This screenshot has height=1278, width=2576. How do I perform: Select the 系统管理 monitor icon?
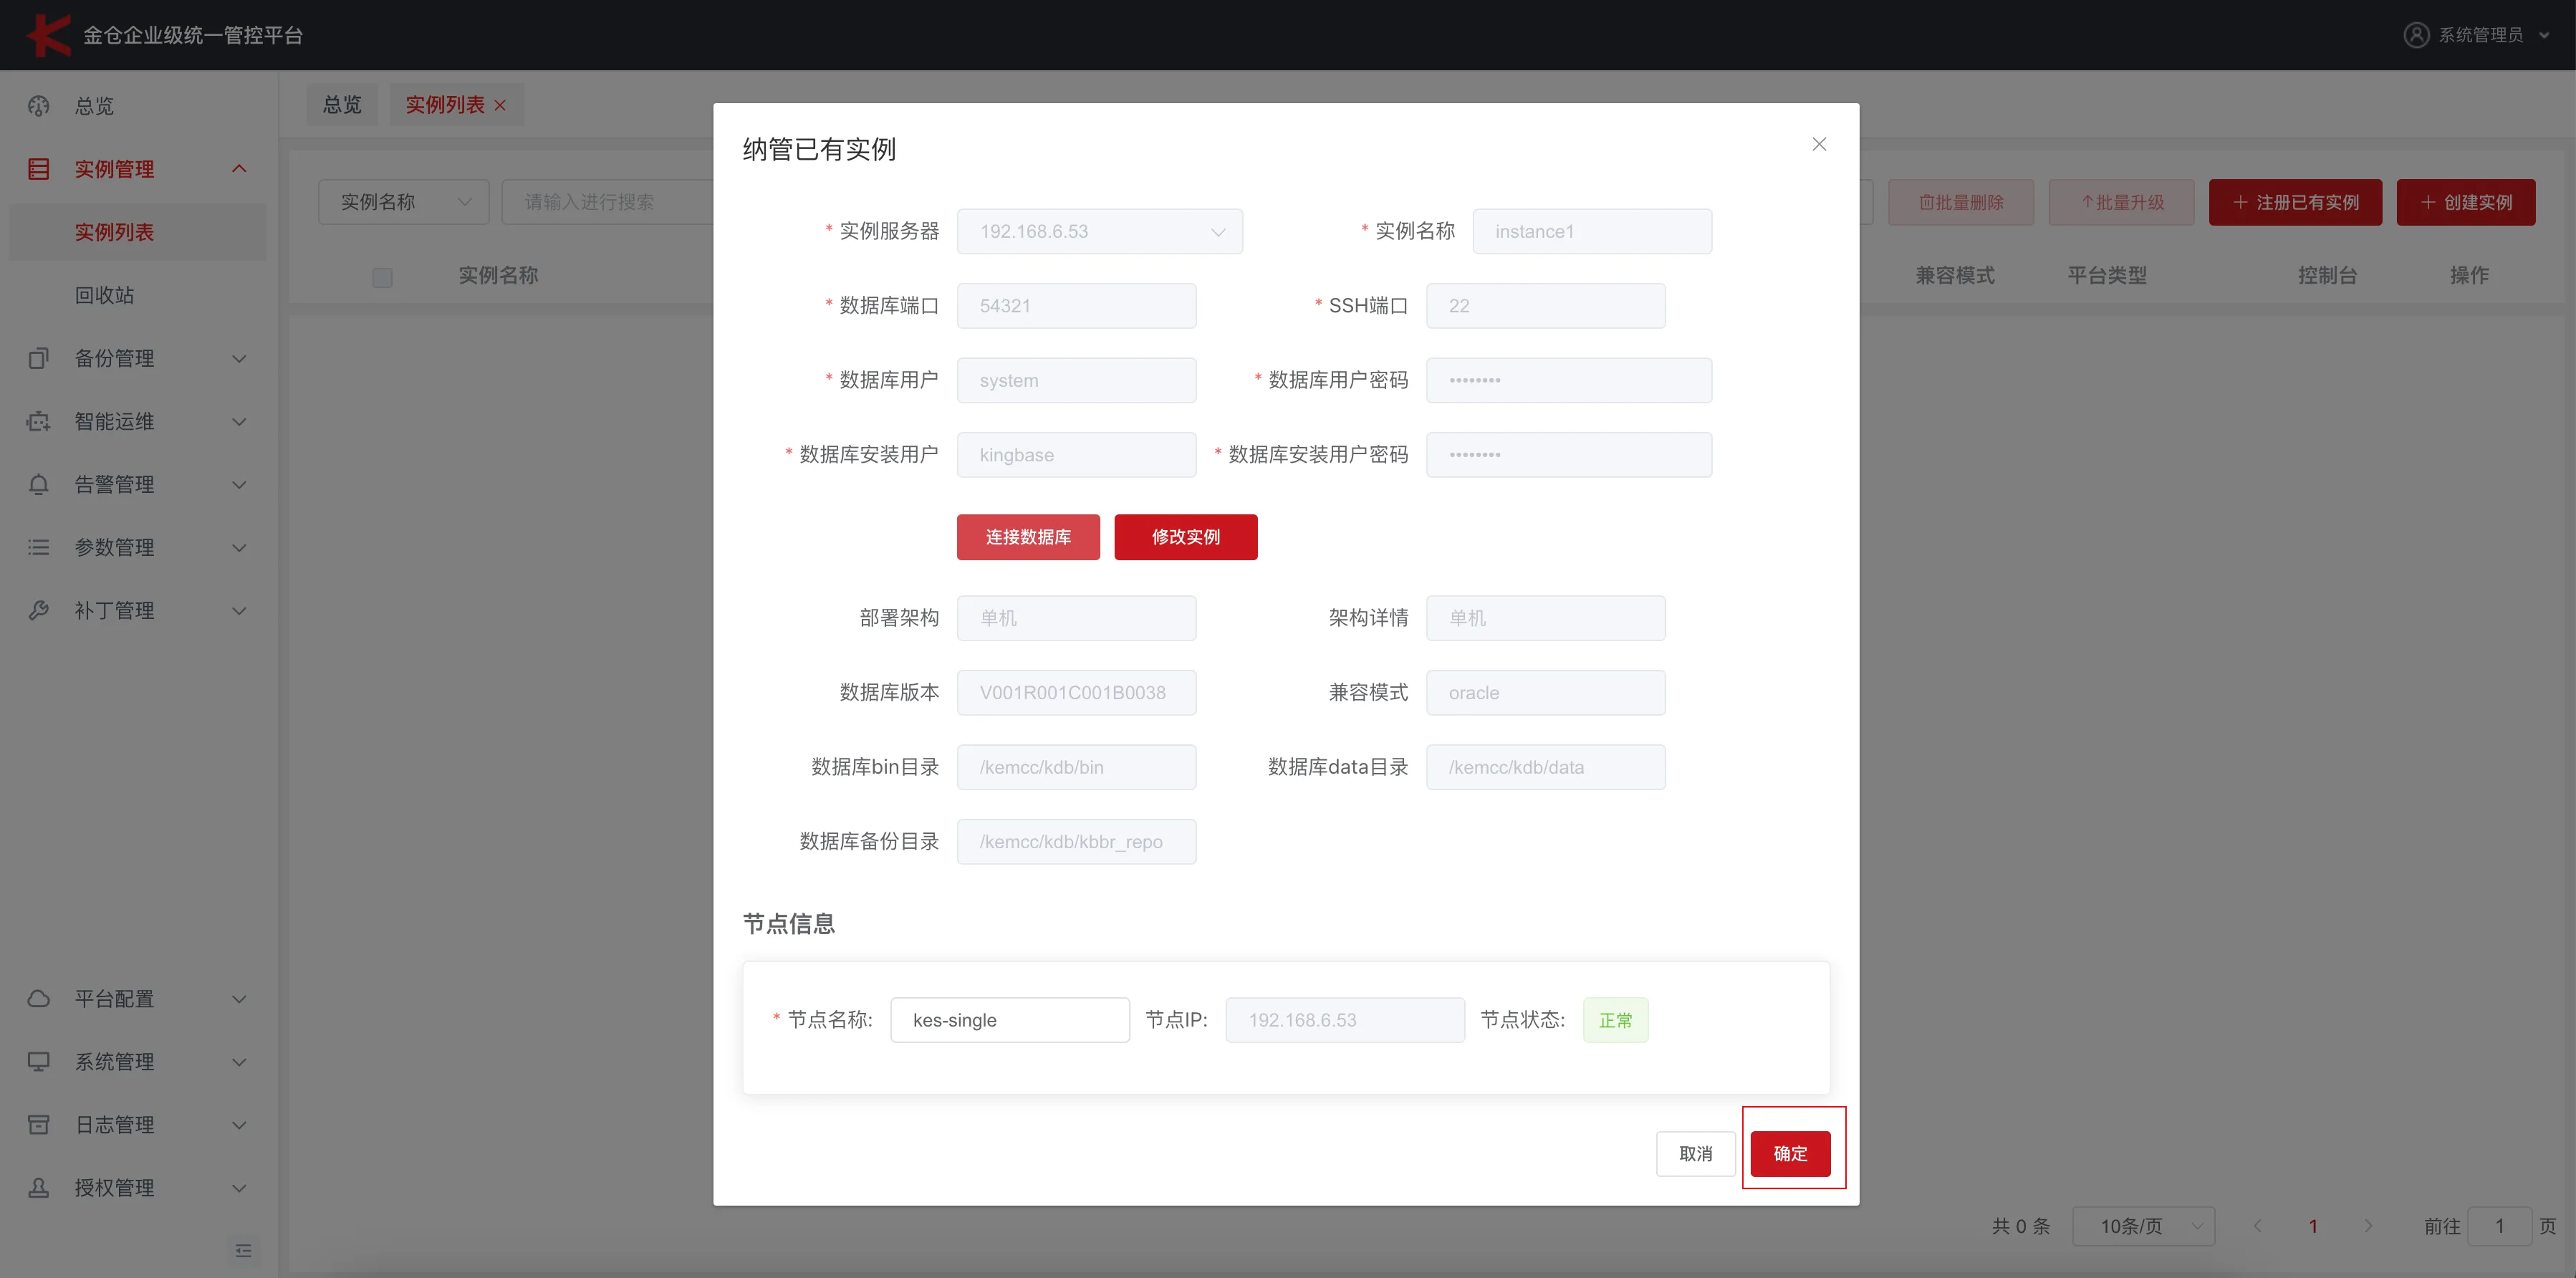38,1061
